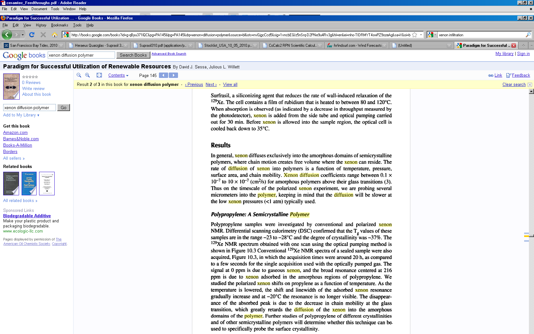Viewport: 534px width, 334px height.
Task: Click the Link chain icon
Action: point(491,75)
